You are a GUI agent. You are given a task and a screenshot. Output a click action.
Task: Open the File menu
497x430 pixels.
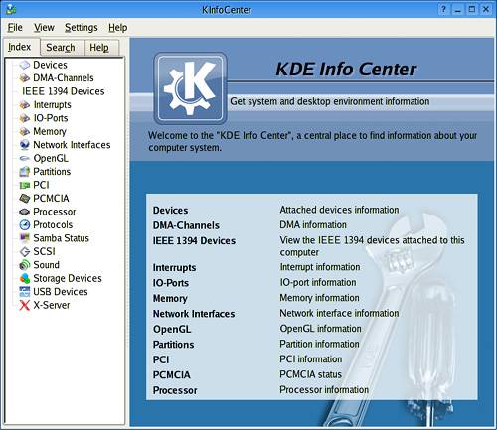(x=15, y=28)
